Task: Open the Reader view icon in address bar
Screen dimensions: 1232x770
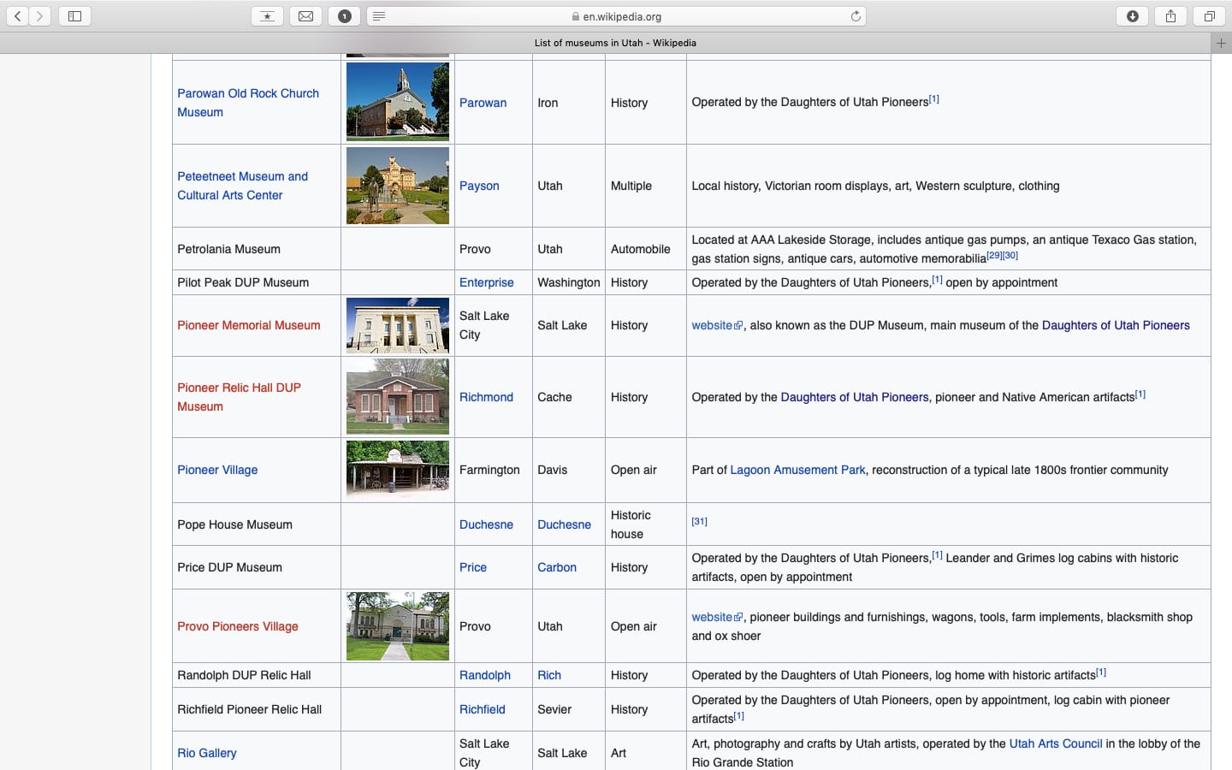Action: coord(379,16)
